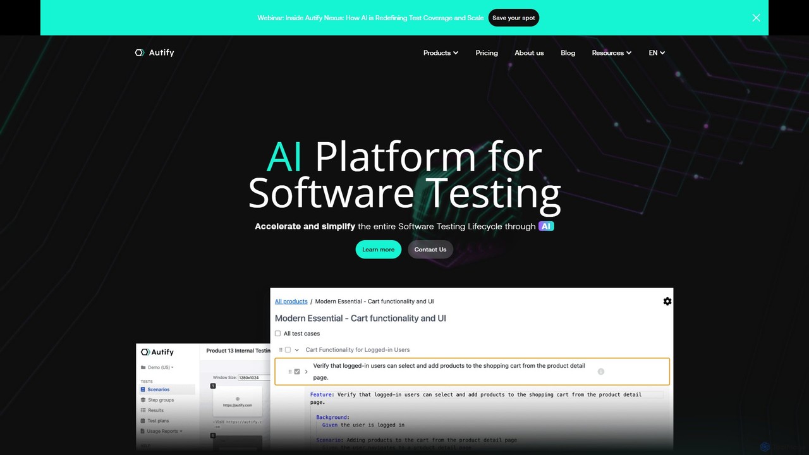Expand the Products menu
Viewport: 809px width, 455px height.
click(x=441, y=53)
